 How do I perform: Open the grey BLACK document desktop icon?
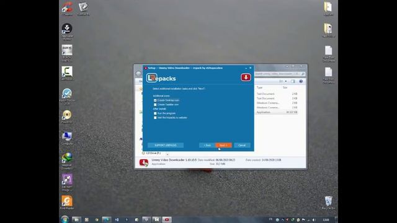tap(67, 53)
